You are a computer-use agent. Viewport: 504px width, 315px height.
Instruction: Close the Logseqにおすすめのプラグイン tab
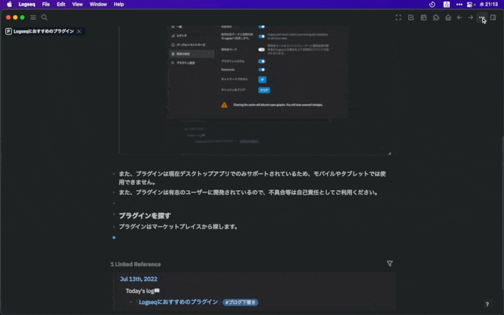tap(79, 31)
